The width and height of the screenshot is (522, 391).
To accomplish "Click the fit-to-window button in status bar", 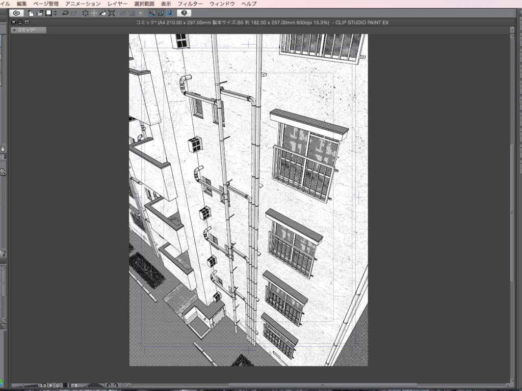I will [x=65, y=385].
